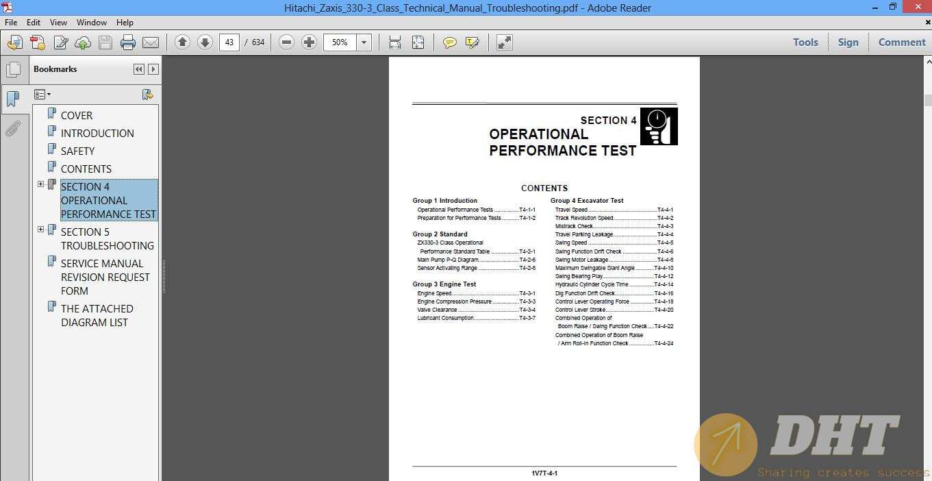This screenshot has width=932, height=481.
Task: Open the Attachments paperclip panel
Action: click(13, 129)
